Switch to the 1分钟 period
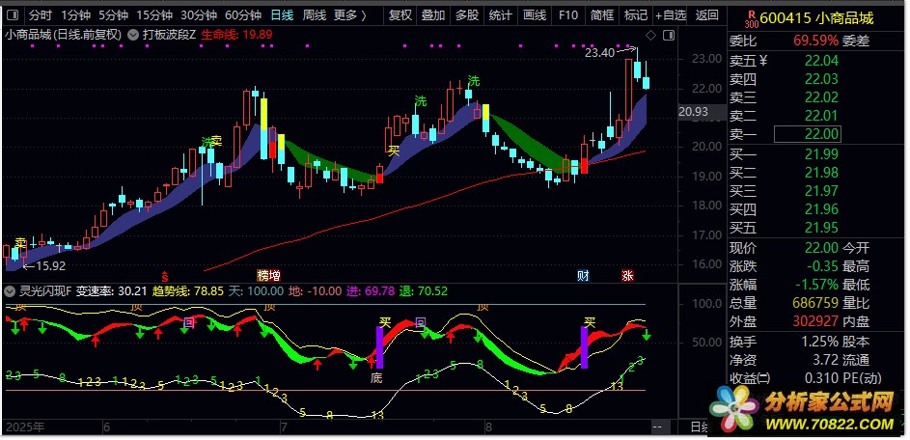910x440 pixels. click(x=75, y=15)
